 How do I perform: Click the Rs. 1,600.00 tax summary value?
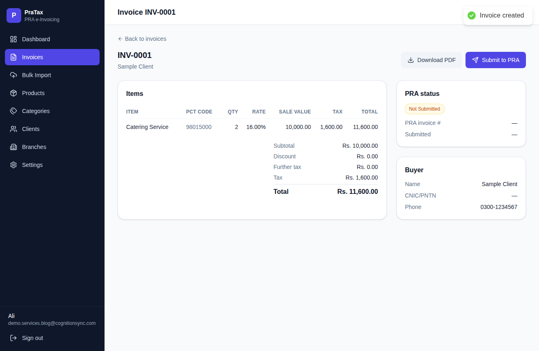[362, 178]
